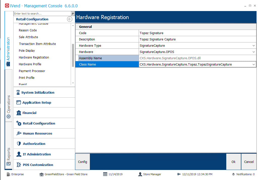Click the iVend application logo icon

tap(7, 6)
